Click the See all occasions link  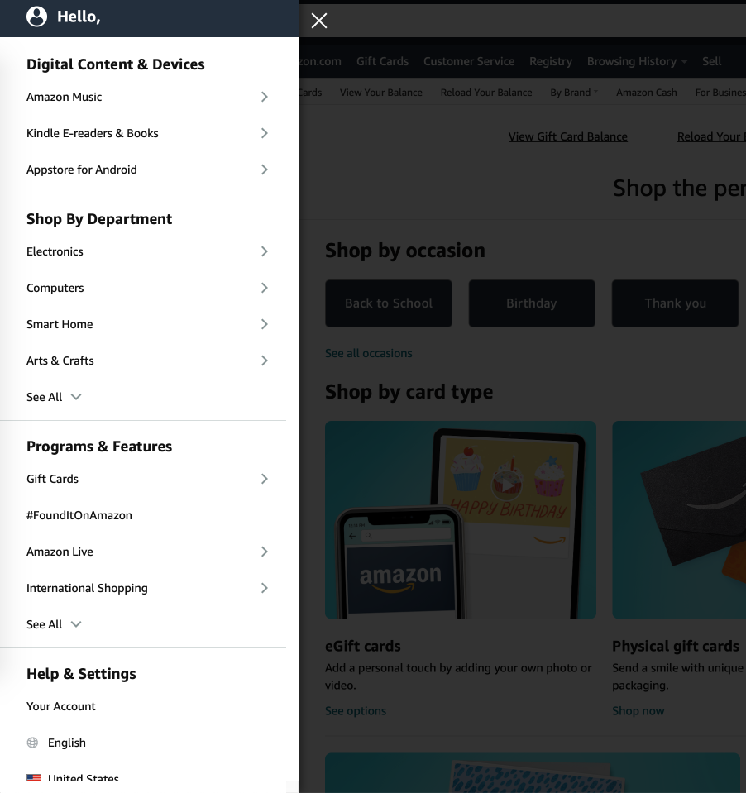369,353
